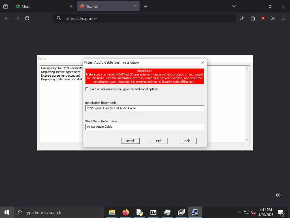The image size is (290, 218).
Task: Close the Virtual Audio Cable installation dialog
Action: click(x=203, y=62)
